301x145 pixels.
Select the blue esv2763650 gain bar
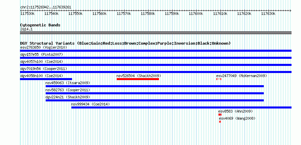tap(156, 51)
